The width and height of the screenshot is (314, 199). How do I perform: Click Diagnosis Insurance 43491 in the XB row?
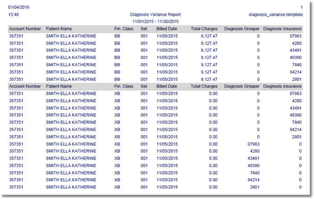click(295, 108)
